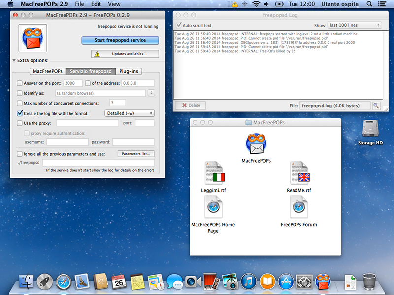This screenshot has height=295, width=394.
Task: Switch to the MacFreePOPs tab
Action: 47,71
